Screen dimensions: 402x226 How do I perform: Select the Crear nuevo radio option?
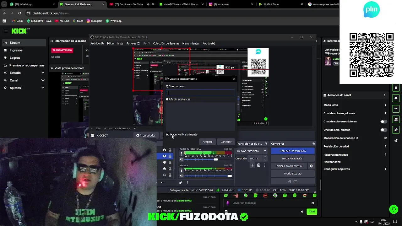click(167, 86)
